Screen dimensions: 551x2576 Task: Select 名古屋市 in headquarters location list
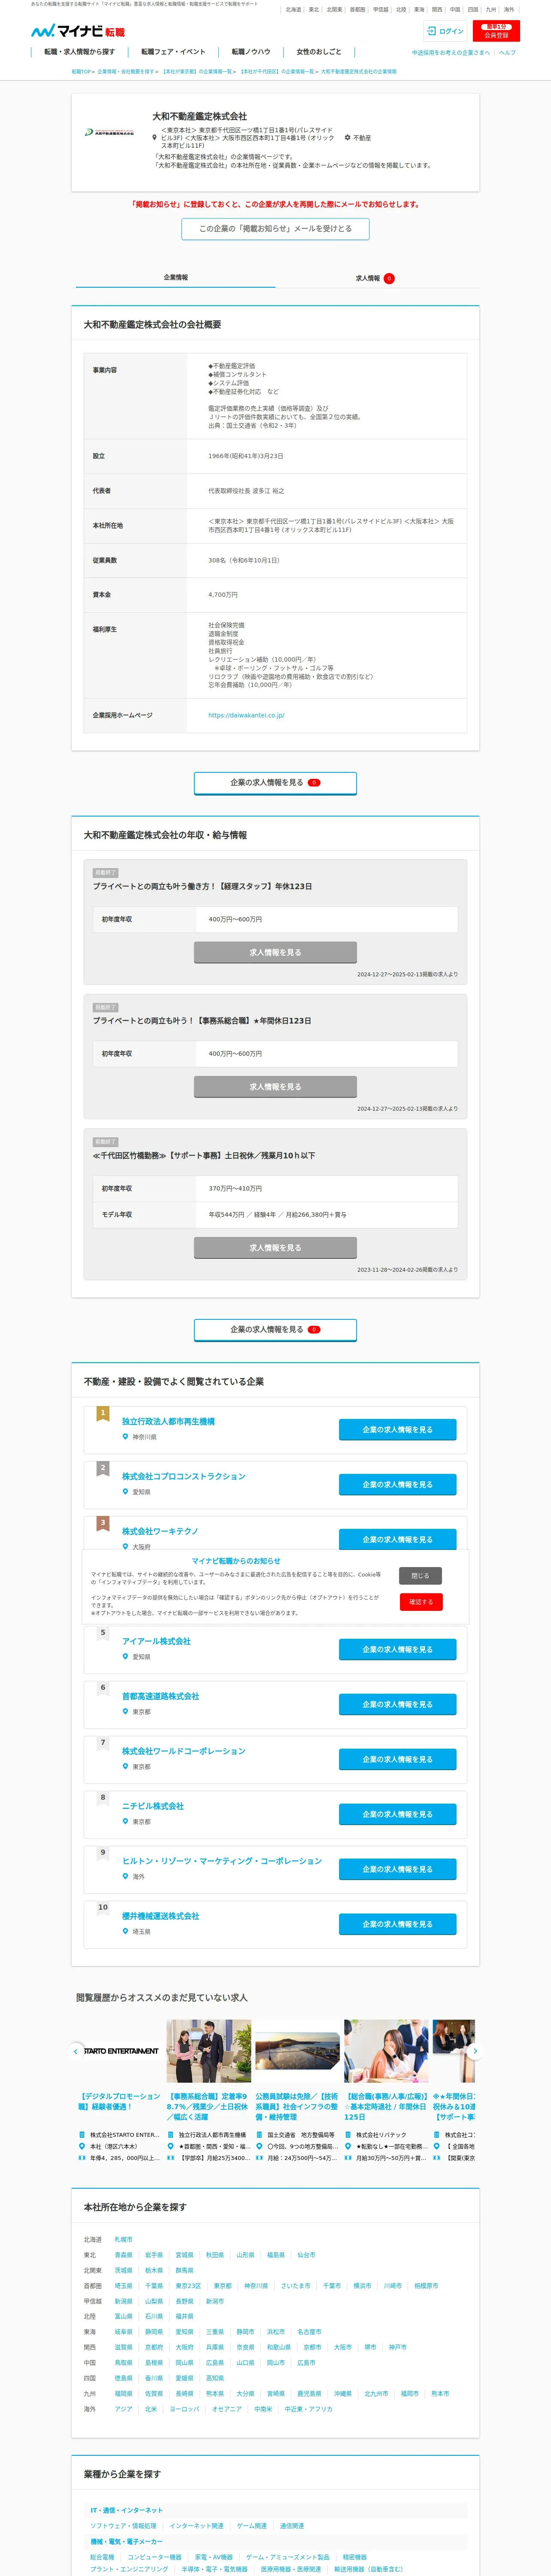309,2332
